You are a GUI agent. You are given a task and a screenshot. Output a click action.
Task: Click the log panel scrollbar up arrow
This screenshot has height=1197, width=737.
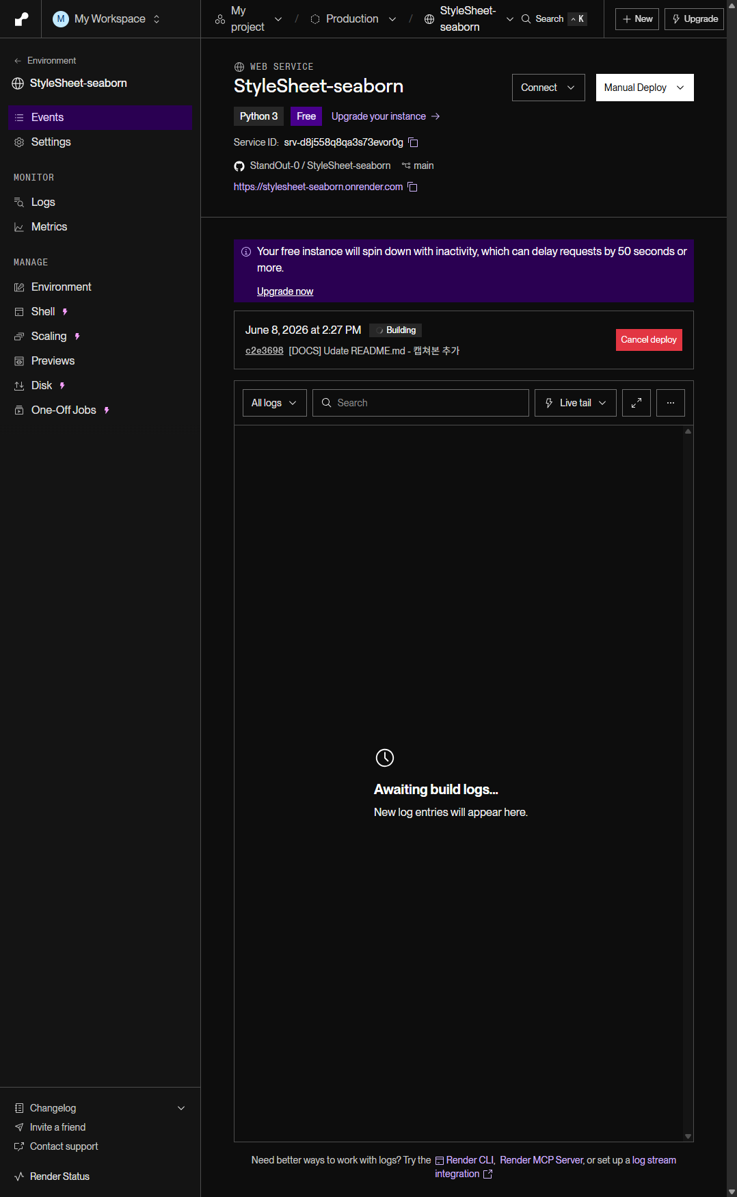pos(688,432)
